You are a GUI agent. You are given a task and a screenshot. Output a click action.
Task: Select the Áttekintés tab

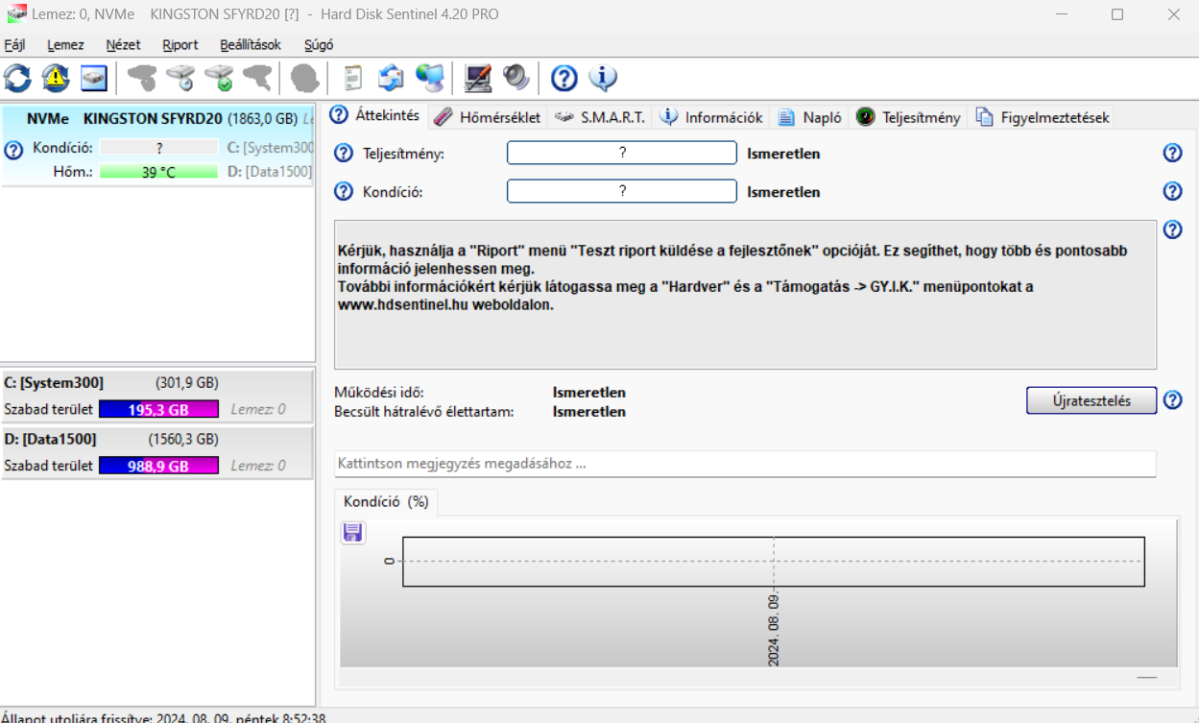(374, 115)
